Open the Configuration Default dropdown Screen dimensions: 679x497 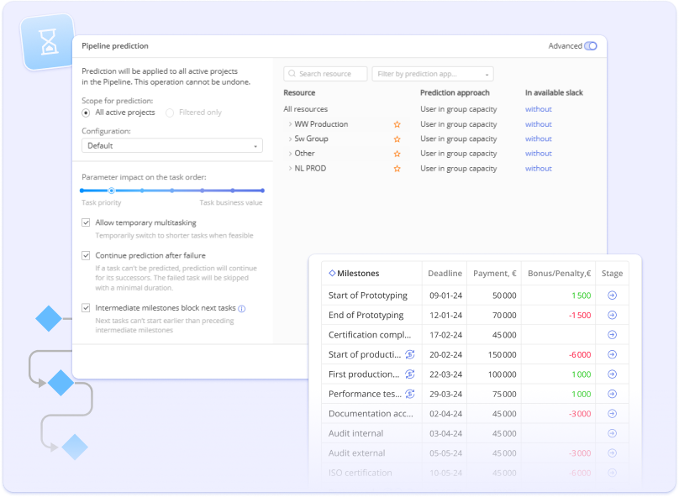[172, 146]
